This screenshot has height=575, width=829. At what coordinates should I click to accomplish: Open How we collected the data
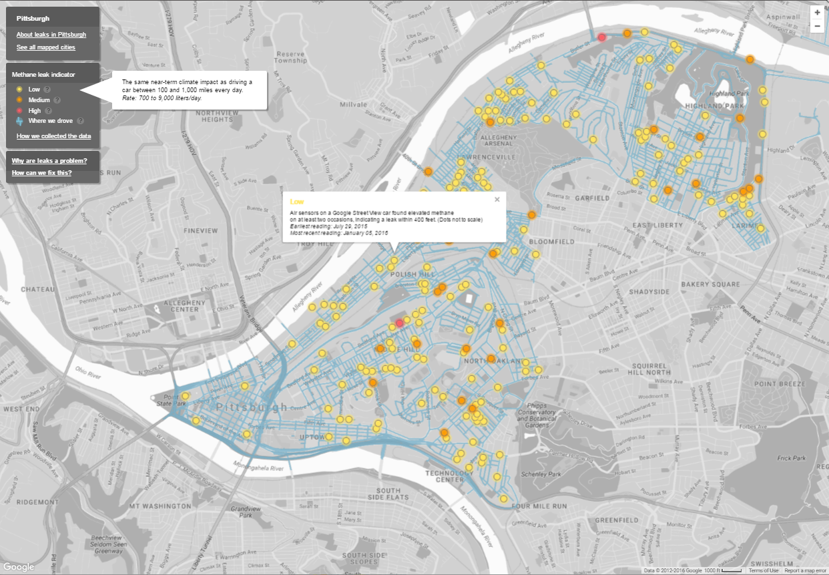point(53,136)
